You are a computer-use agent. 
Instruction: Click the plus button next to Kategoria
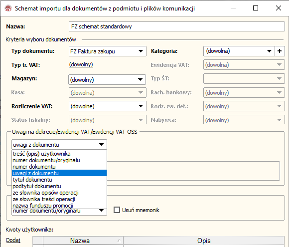coord(280,51)
